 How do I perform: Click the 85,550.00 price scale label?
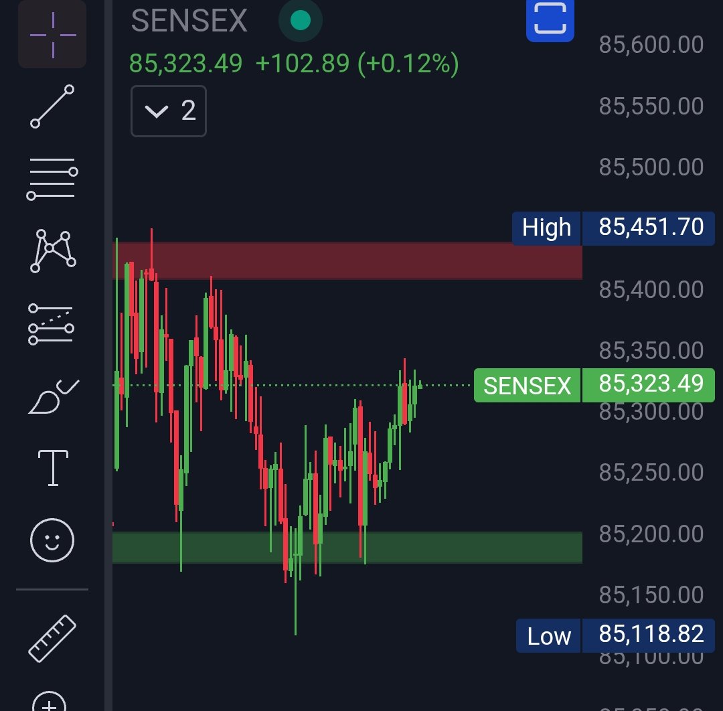(x=651, y=106)
